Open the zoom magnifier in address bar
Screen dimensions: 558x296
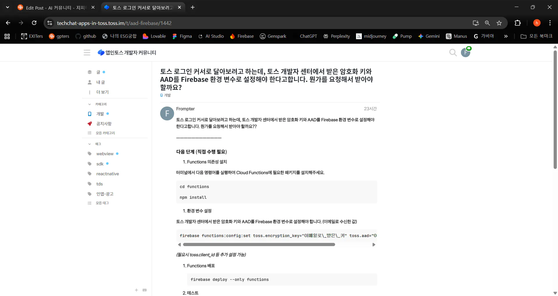pos(487,23)
